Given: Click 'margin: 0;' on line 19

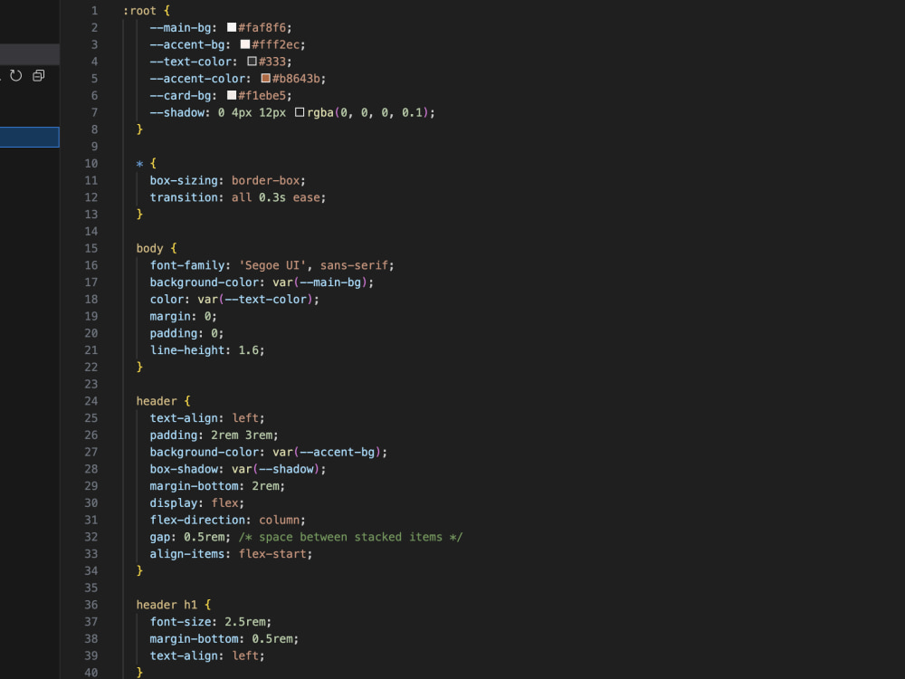Looking at the screenshot, I should pos(184,316).
